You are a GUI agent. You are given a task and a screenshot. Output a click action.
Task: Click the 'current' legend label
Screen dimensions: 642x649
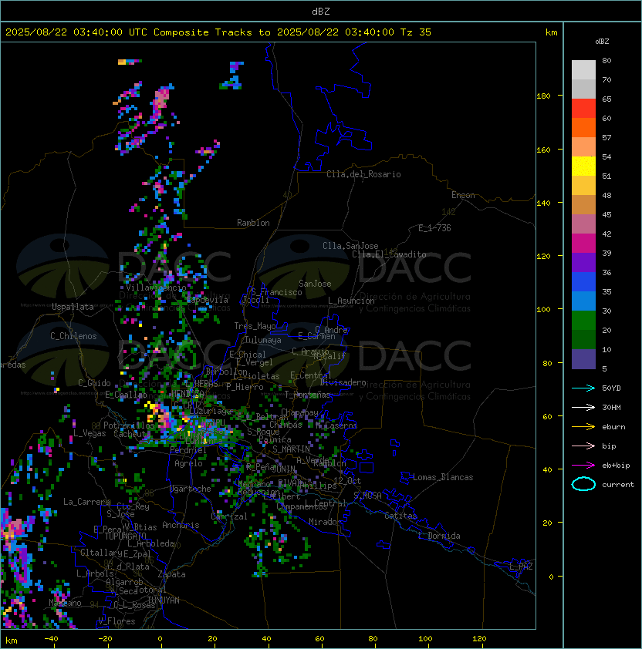pos(618,485)
